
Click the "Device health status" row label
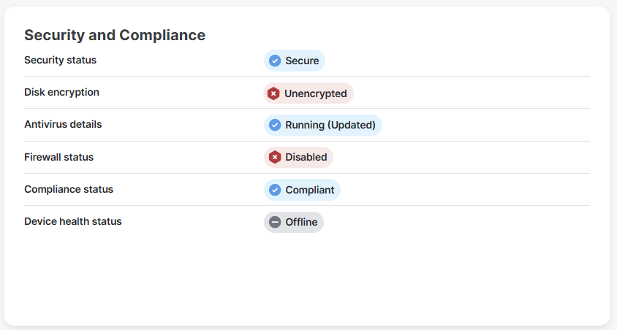click(x=72, y=221)
